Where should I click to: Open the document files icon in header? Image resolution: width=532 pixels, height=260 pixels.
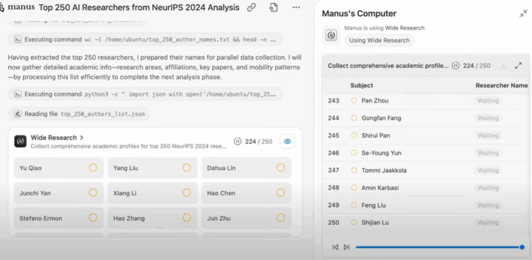tap(273, 7)
